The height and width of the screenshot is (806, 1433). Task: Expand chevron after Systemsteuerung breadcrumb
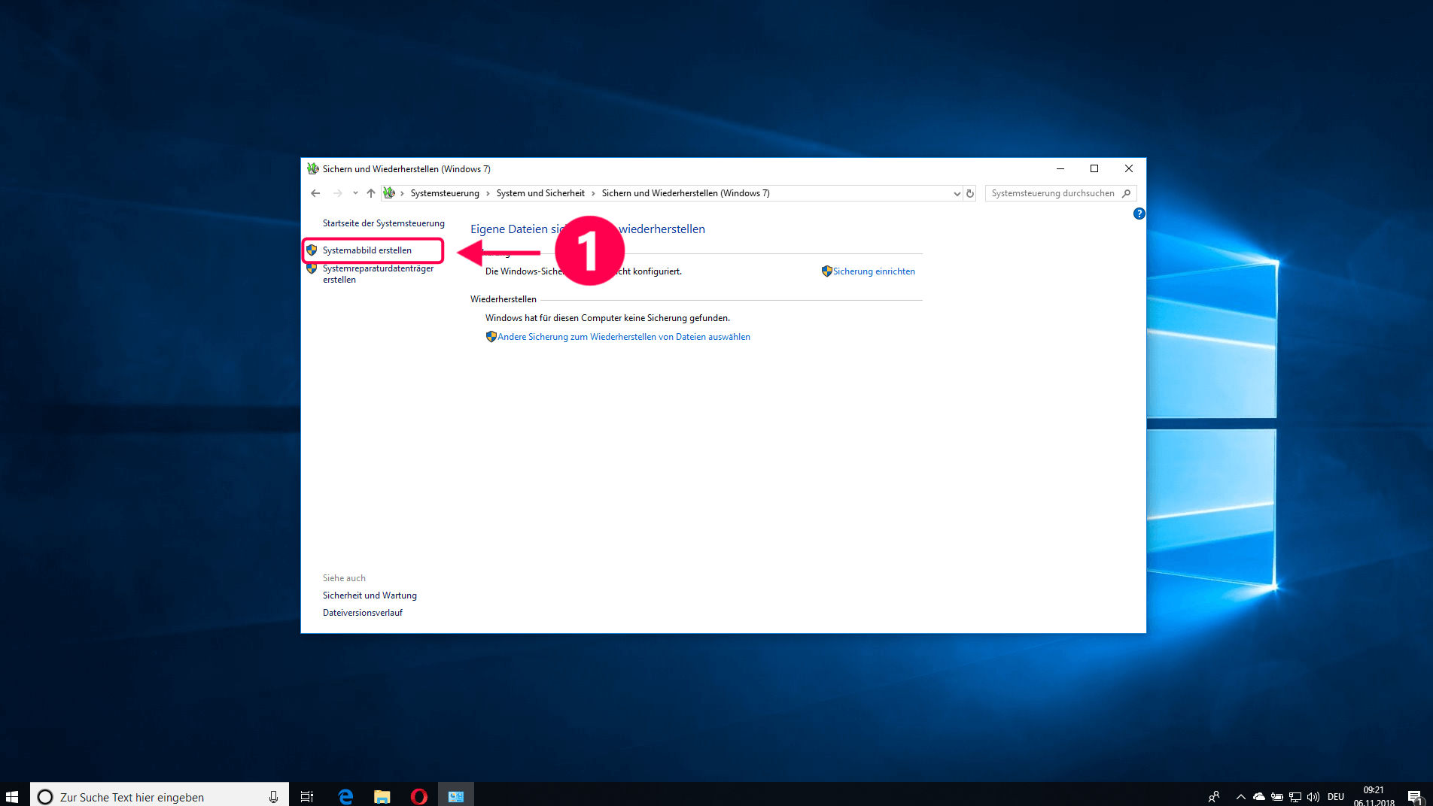click(488, 193)
